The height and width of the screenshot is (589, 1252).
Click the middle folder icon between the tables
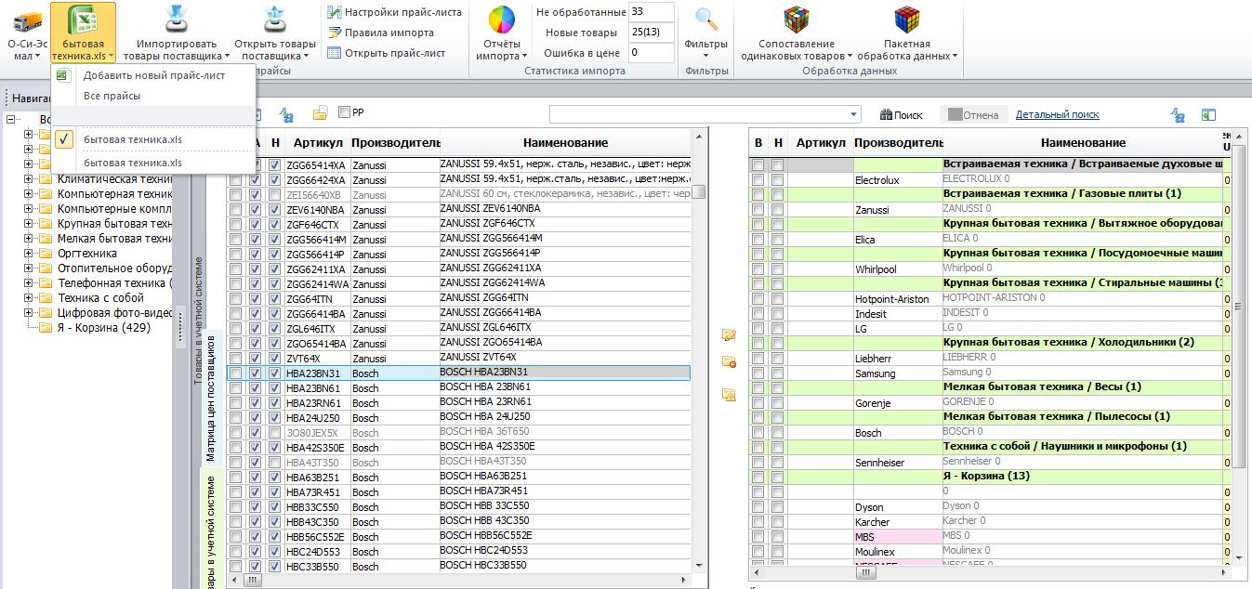[729, 362]
